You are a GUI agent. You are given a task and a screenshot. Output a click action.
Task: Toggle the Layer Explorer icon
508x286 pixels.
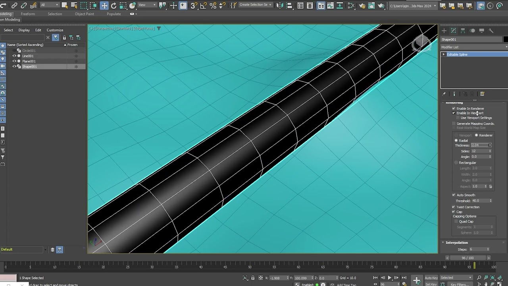(x=310, y=6)
